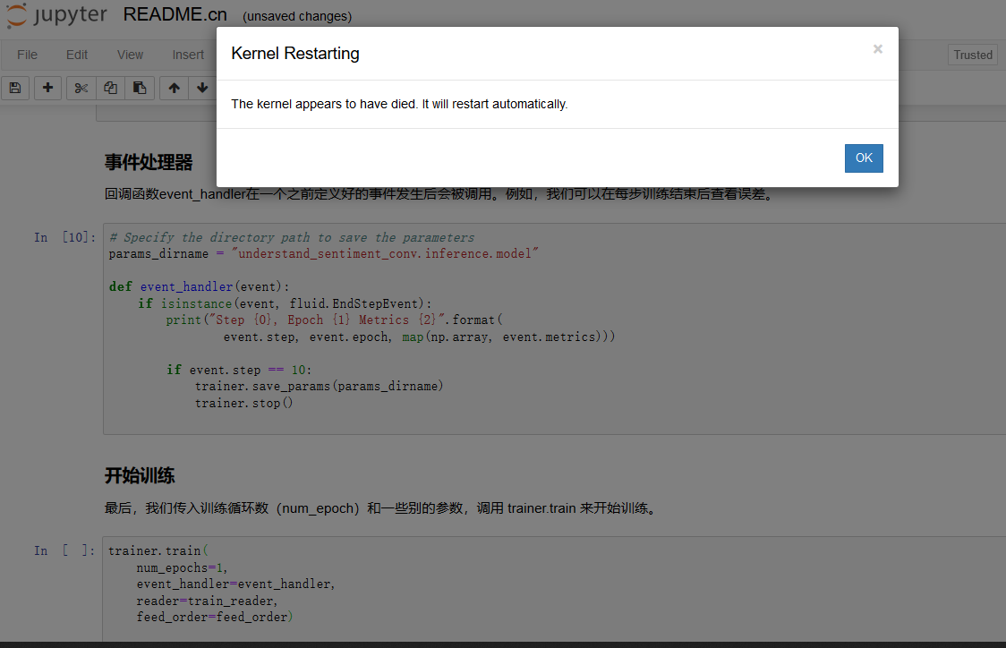Click paragraph about trainer.train 开始训练
The image size is (1006, 648).
(382, 508)
